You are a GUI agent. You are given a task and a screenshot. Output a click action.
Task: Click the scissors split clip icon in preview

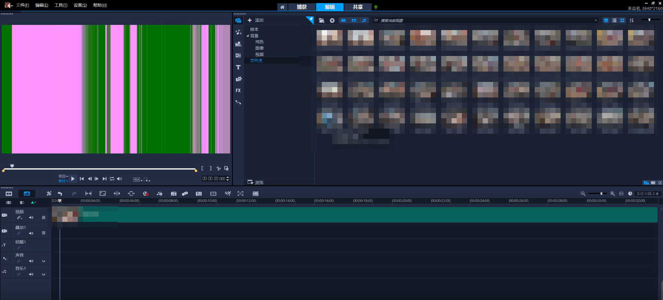tap(218, 168)
